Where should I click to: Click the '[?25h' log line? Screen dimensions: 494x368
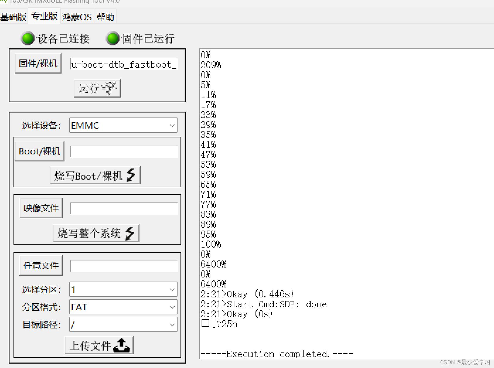(x=219, y=324)
